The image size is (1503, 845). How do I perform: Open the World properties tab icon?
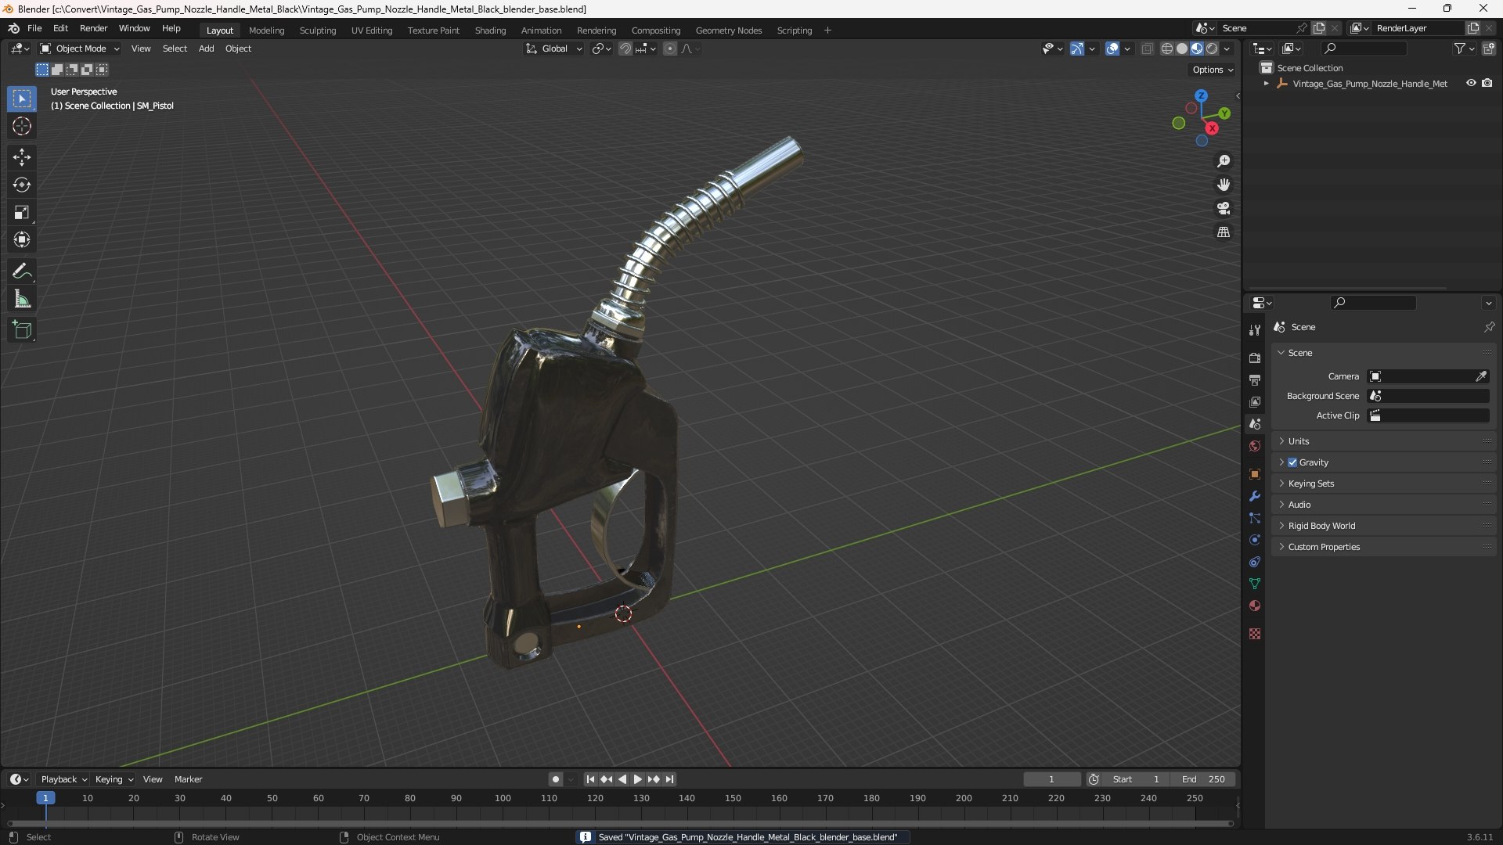1255,446
